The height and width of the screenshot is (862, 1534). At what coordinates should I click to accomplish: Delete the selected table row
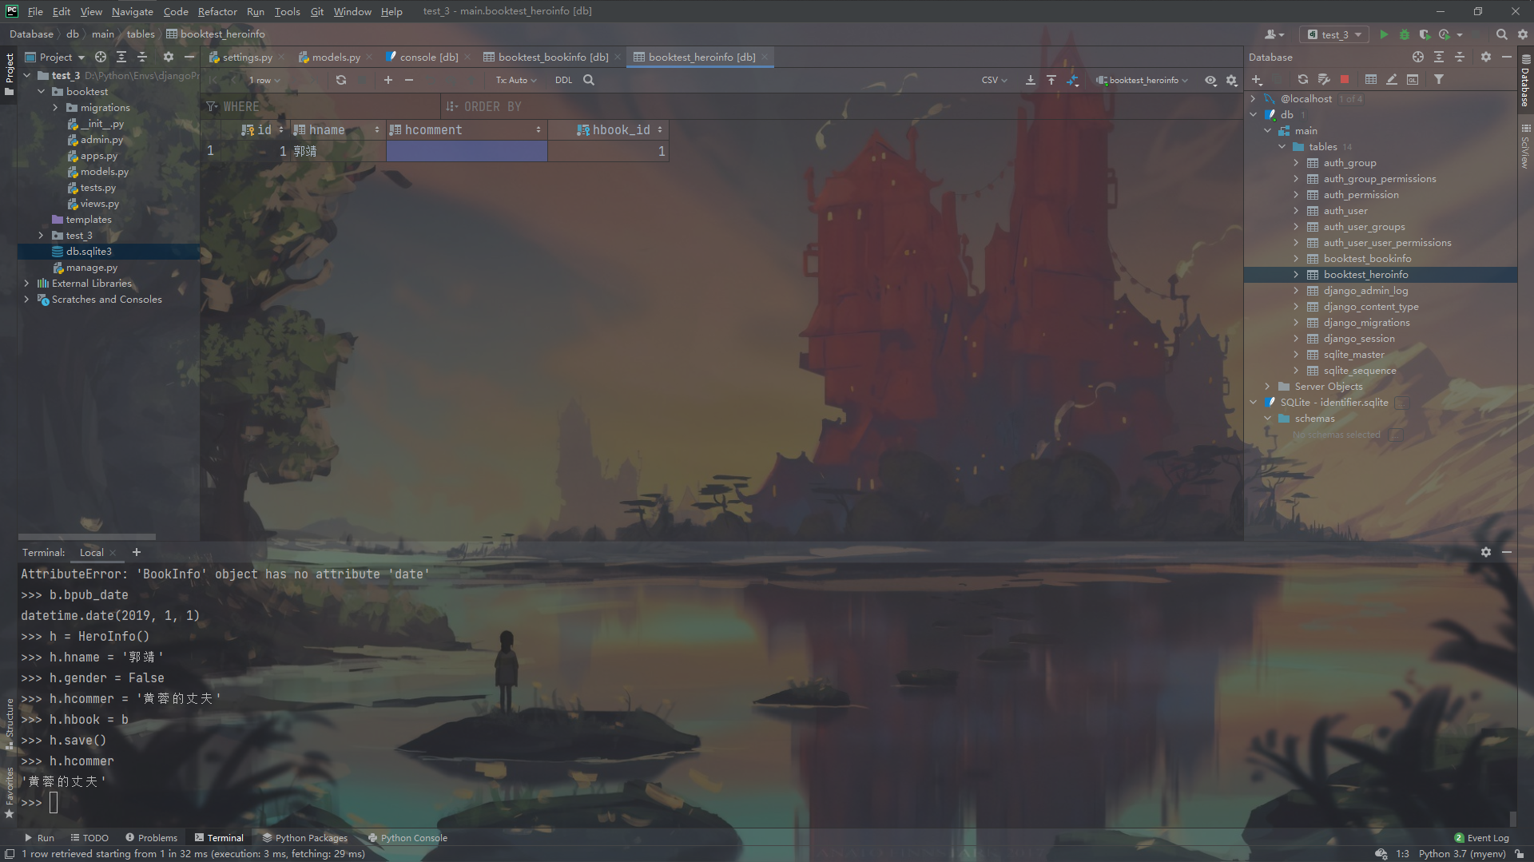(x=409, y=80)
